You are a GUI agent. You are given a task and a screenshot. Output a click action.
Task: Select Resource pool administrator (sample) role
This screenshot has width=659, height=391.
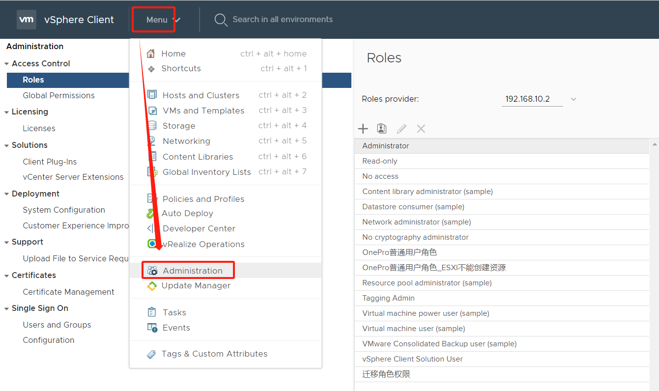coord(502,283)
